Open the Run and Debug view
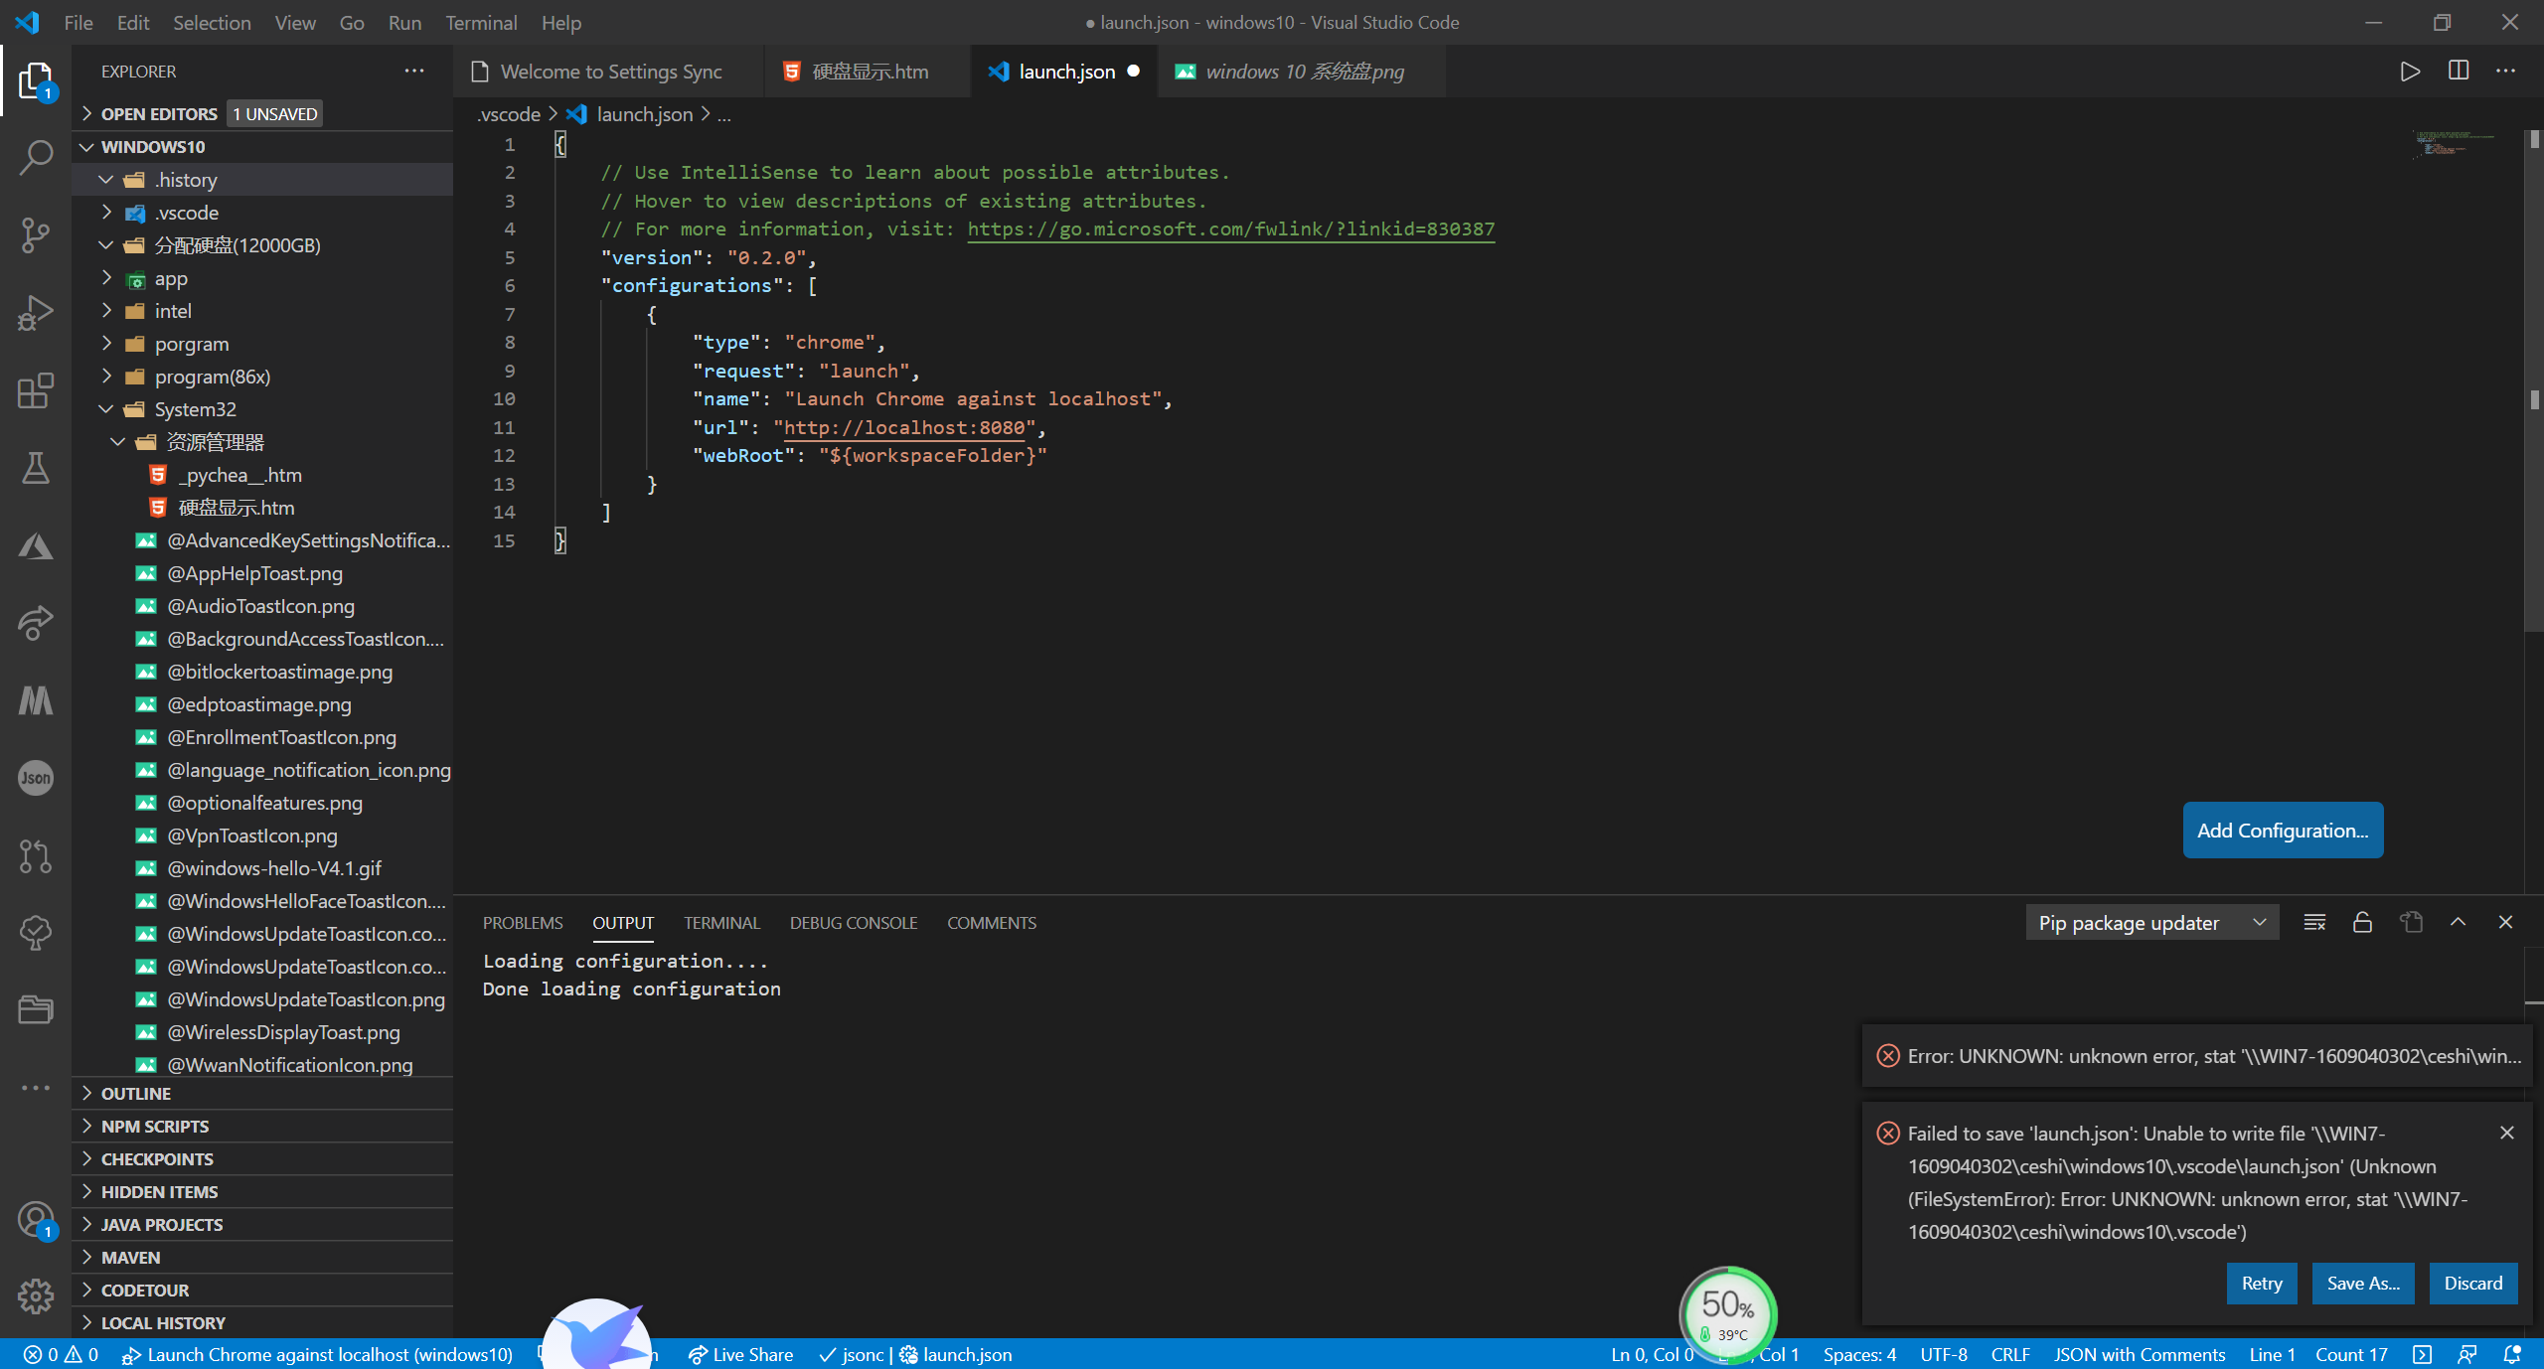This screenshot has width=2544, height=1369. pos(36,313)
